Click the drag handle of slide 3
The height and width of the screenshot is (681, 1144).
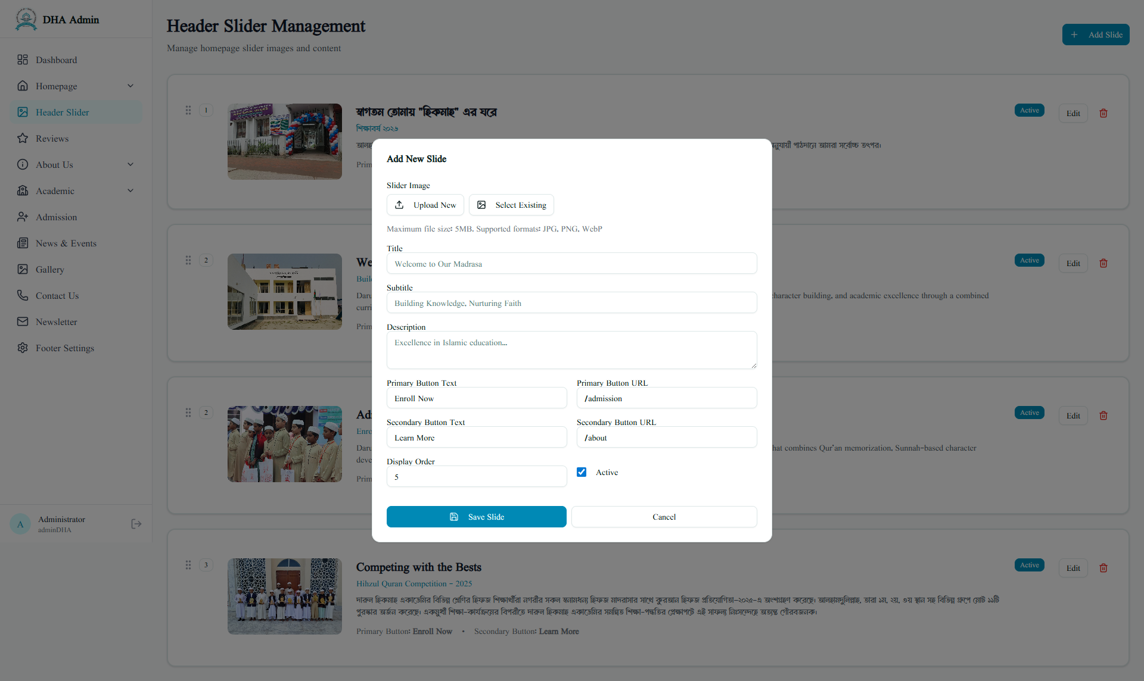(x=188, y=565)
